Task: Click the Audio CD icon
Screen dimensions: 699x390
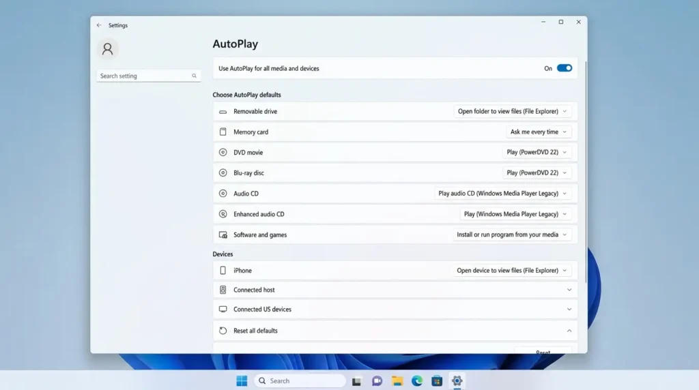Action: pos(223,194)
